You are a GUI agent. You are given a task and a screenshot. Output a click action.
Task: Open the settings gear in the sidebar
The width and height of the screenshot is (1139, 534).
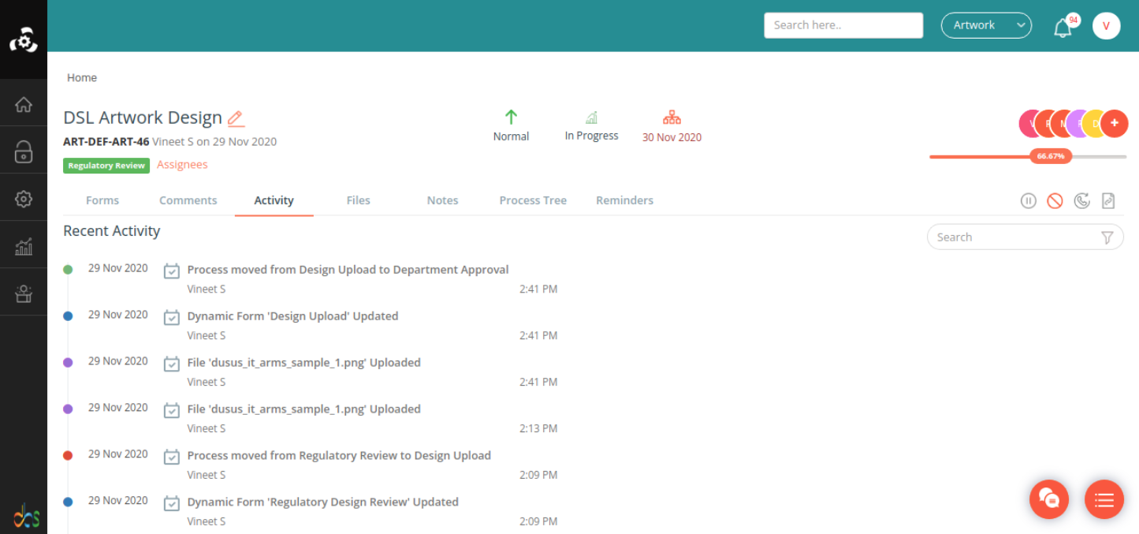(24, 199)
